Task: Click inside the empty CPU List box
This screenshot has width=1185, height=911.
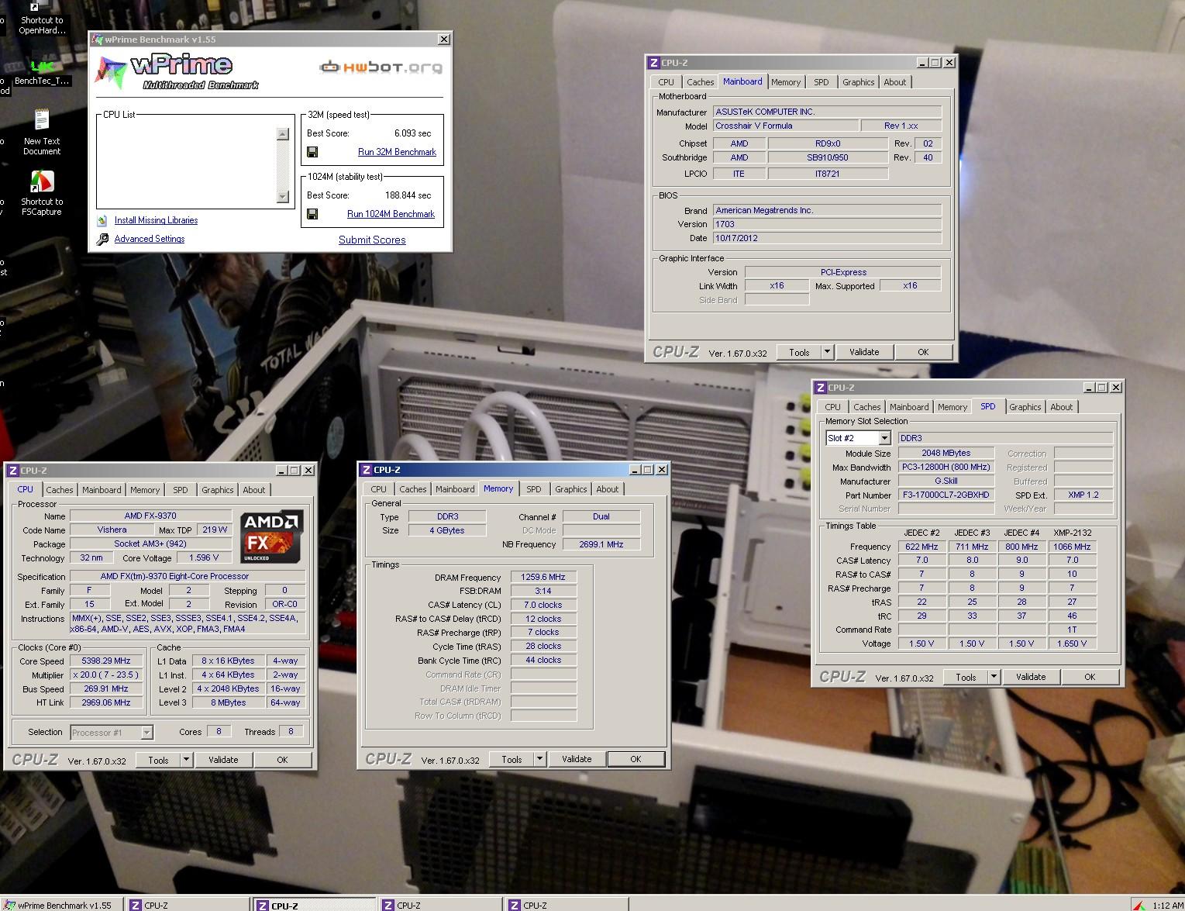Action: [x=187, y=165]
